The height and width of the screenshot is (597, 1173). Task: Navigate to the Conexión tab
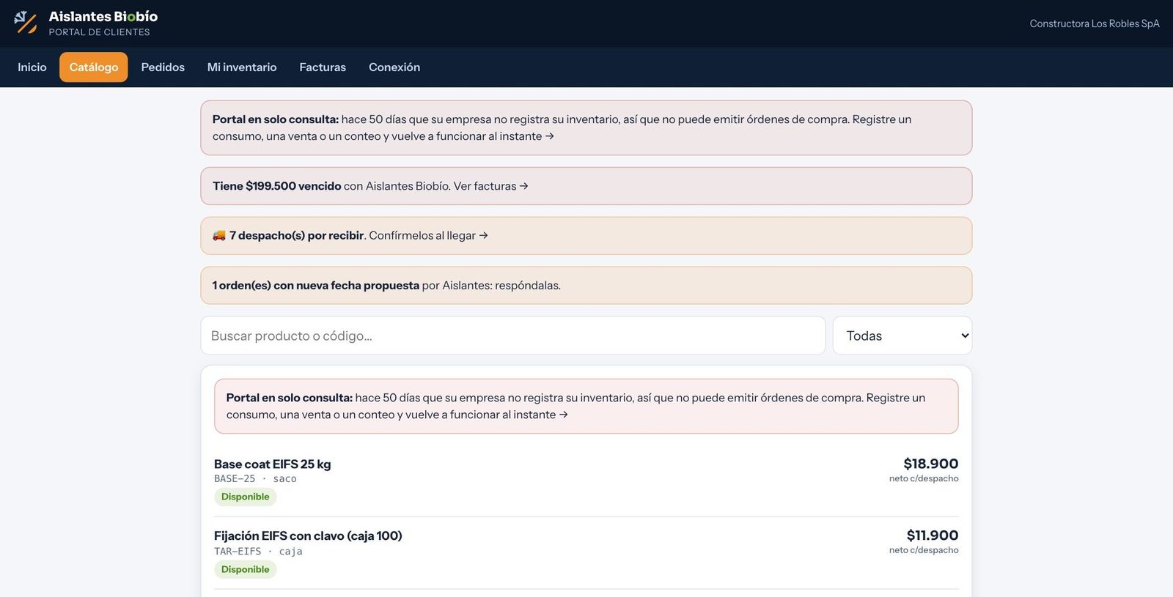pyautogui.click(x=394, y=67)
